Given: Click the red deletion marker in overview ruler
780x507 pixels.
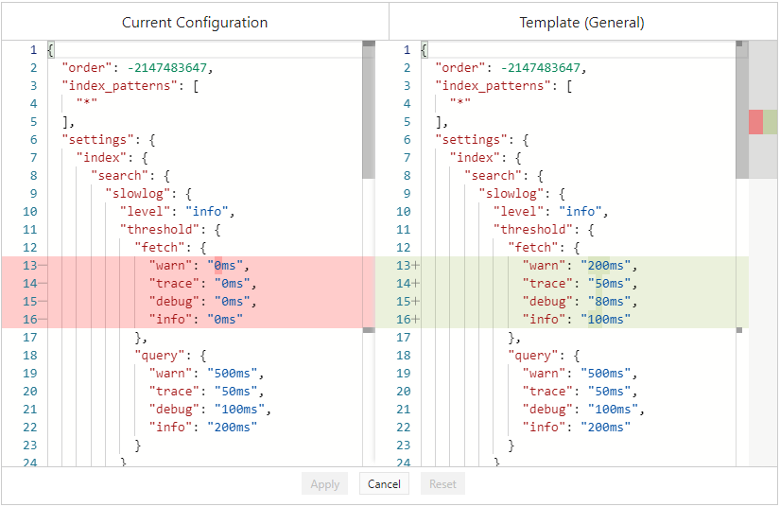Looking at the screenshot, I should click(755, 122).
